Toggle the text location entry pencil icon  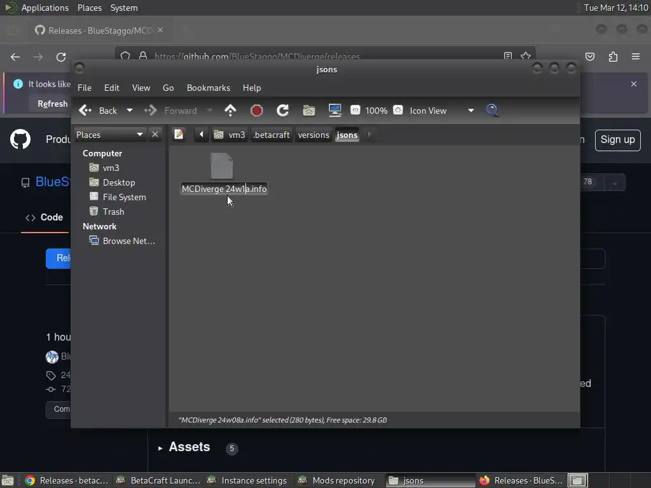[x=179, y=135]
